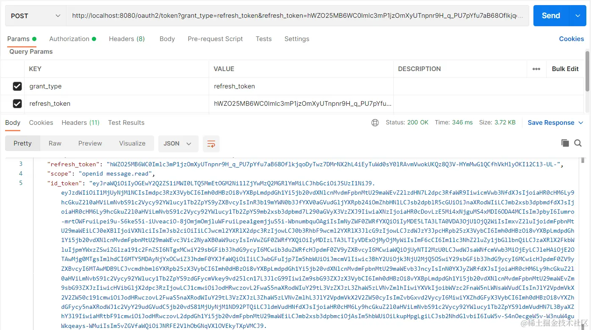Select the request Body tab
591x330 pixels.
pos(167,39)
